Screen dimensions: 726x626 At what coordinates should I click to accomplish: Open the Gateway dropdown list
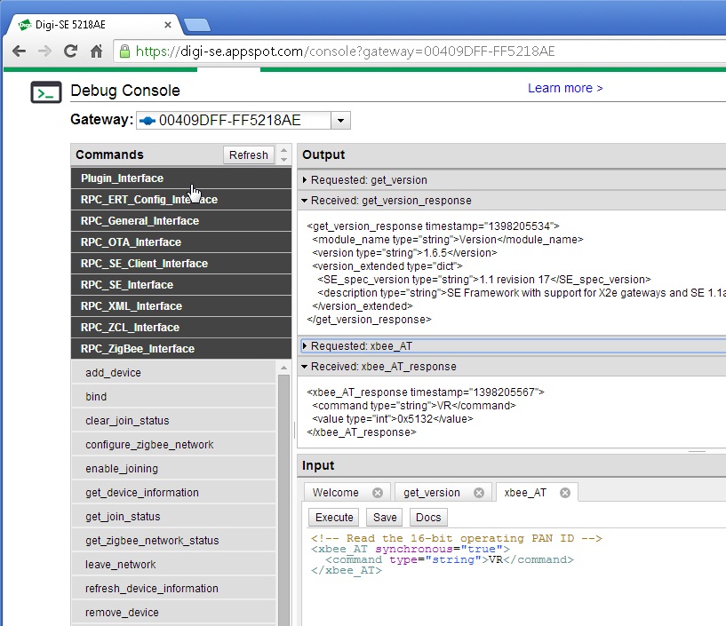(x=342, y=121)
